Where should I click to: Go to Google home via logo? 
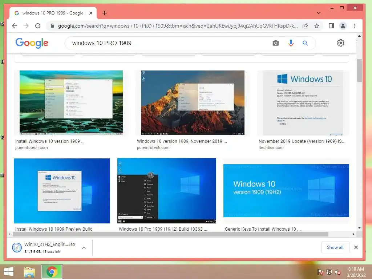click(x=32, y=43)
